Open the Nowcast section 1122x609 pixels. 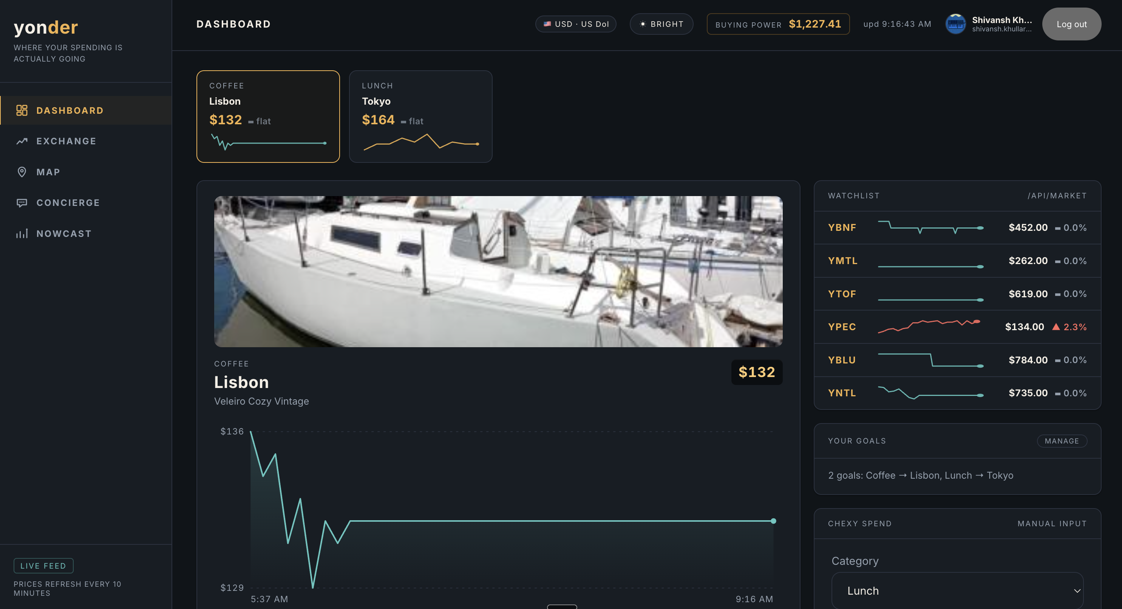[x=86, y=233]
